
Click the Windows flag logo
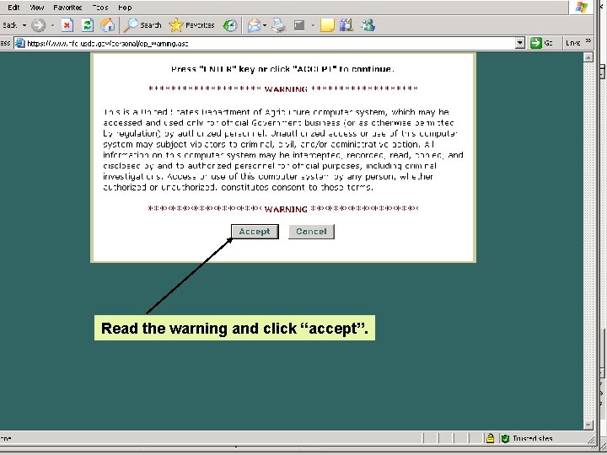pos(582,8)
